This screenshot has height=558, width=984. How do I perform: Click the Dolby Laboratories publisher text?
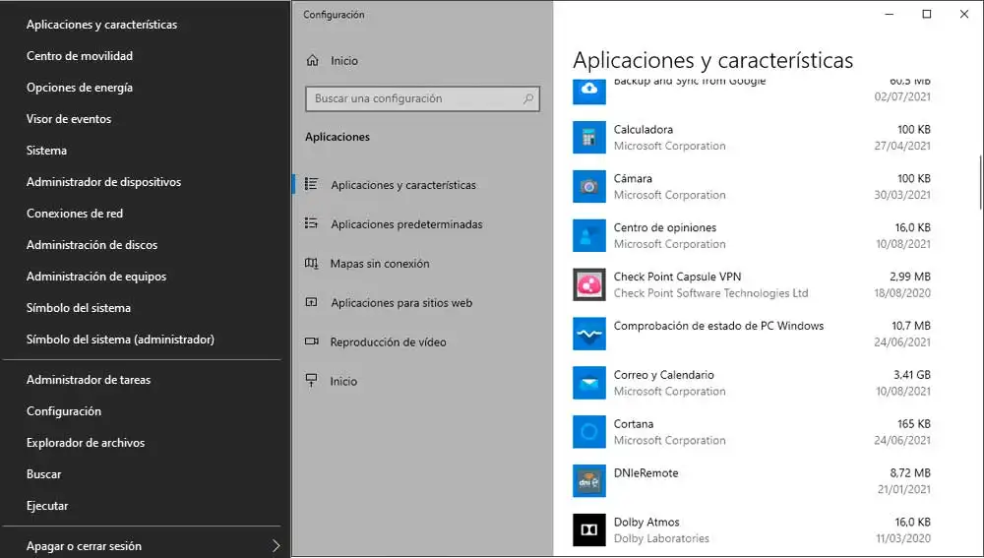(661, 538)
